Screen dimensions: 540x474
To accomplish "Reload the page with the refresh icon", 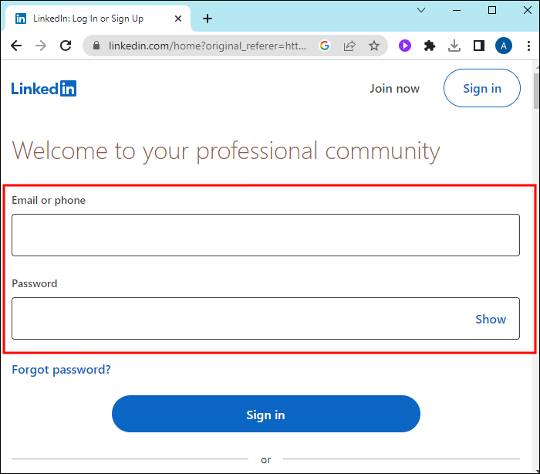I will 66,46.
